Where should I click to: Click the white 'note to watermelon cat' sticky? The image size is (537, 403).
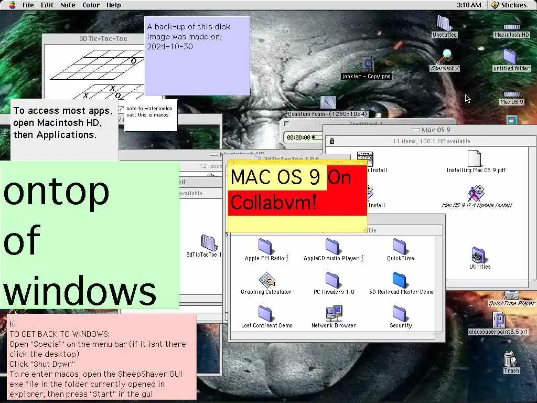pyautogui.click(x=151, y=115)
